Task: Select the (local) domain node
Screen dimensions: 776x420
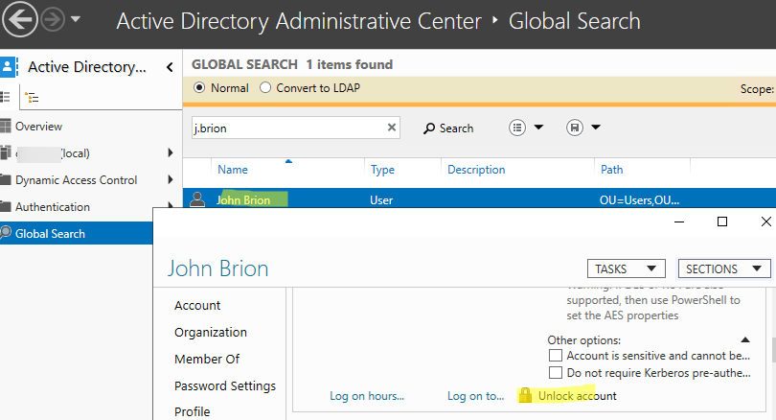Action: coord(54,153)
